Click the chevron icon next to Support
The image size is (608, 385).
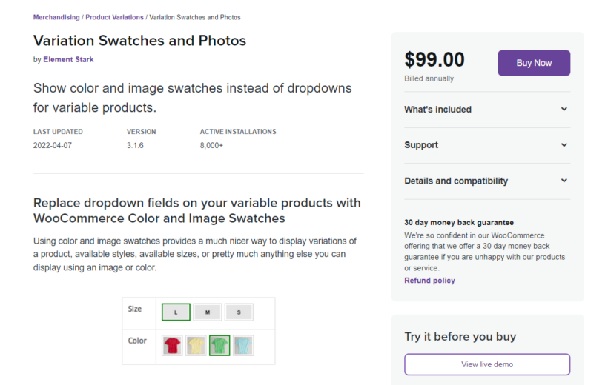pyautogui.click(x=564, y=145)
